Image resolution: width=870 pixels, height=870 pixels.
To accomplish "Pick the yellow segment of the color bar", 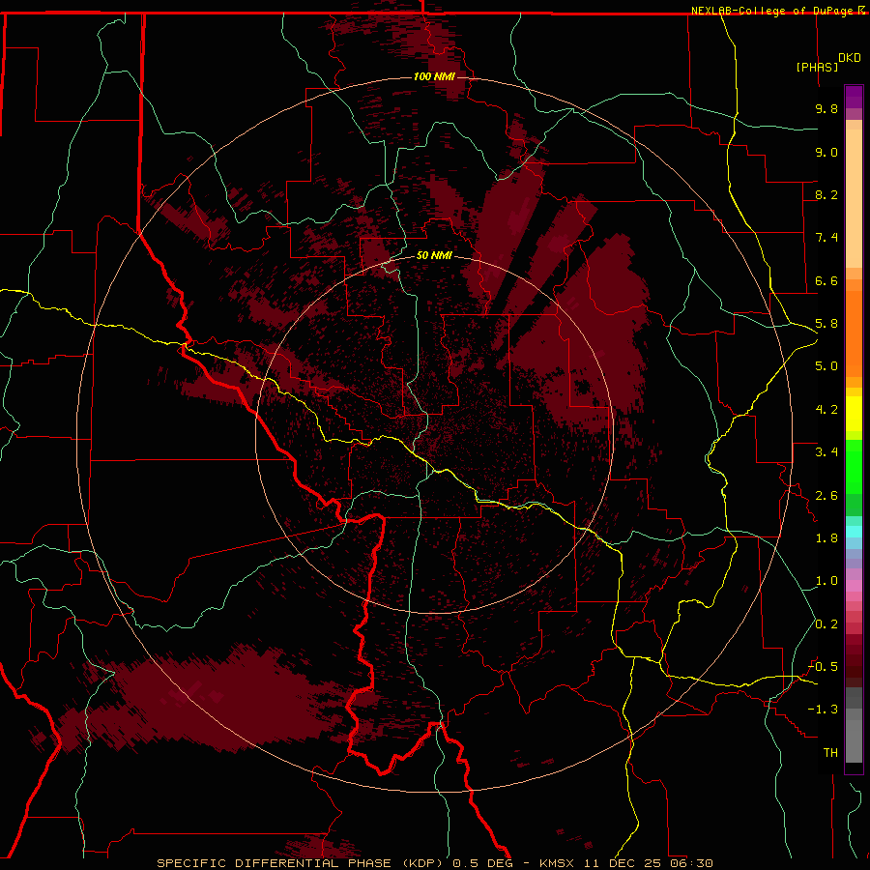I will click(854, 414).
